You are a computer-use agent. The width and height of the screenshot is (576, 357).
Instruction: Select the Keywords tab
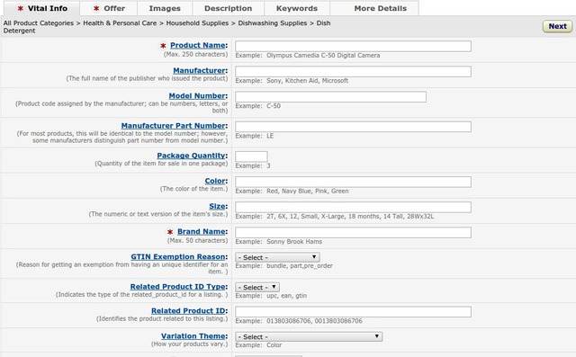click(x=297, y=8)
